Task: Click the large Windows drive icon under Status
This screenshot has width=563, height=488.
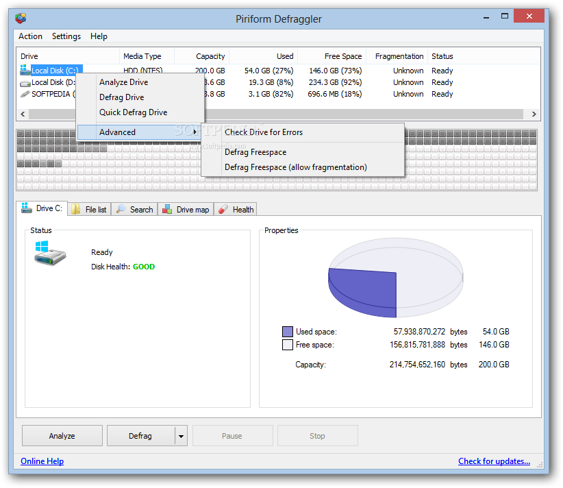Action: [x=50, y=254]
